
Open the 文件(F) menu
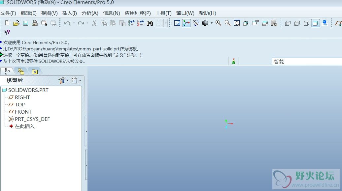click(x=8, y=13)
